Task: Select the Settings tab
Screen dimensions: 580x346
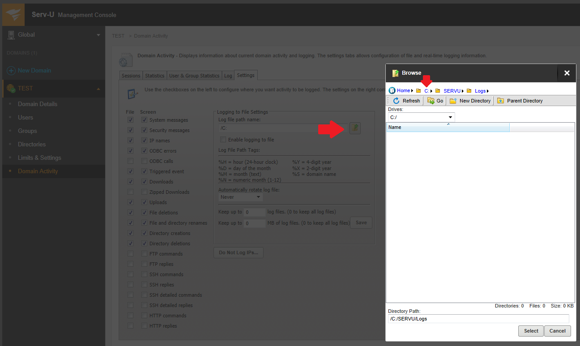Action: click(246, 75)
